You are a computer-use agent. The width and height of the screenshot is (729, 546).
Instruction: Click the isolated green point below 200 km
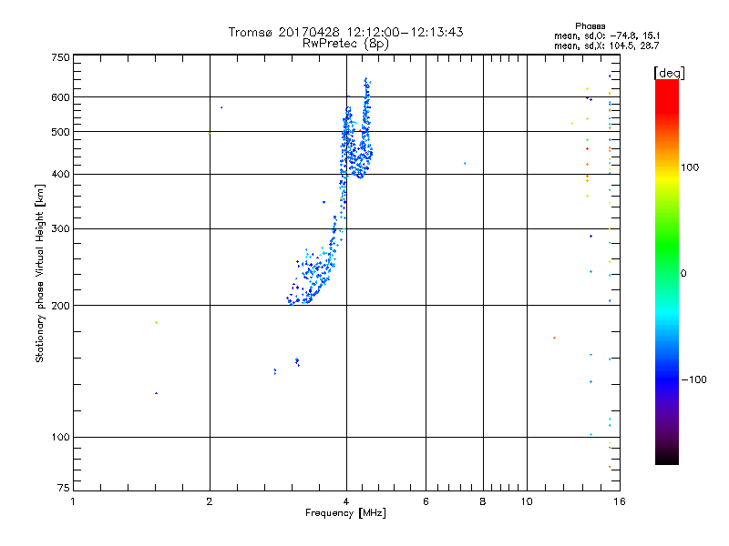156,323
